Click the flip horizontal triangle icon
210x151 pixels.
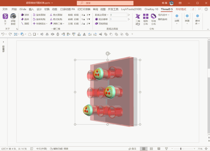point(84,34)
